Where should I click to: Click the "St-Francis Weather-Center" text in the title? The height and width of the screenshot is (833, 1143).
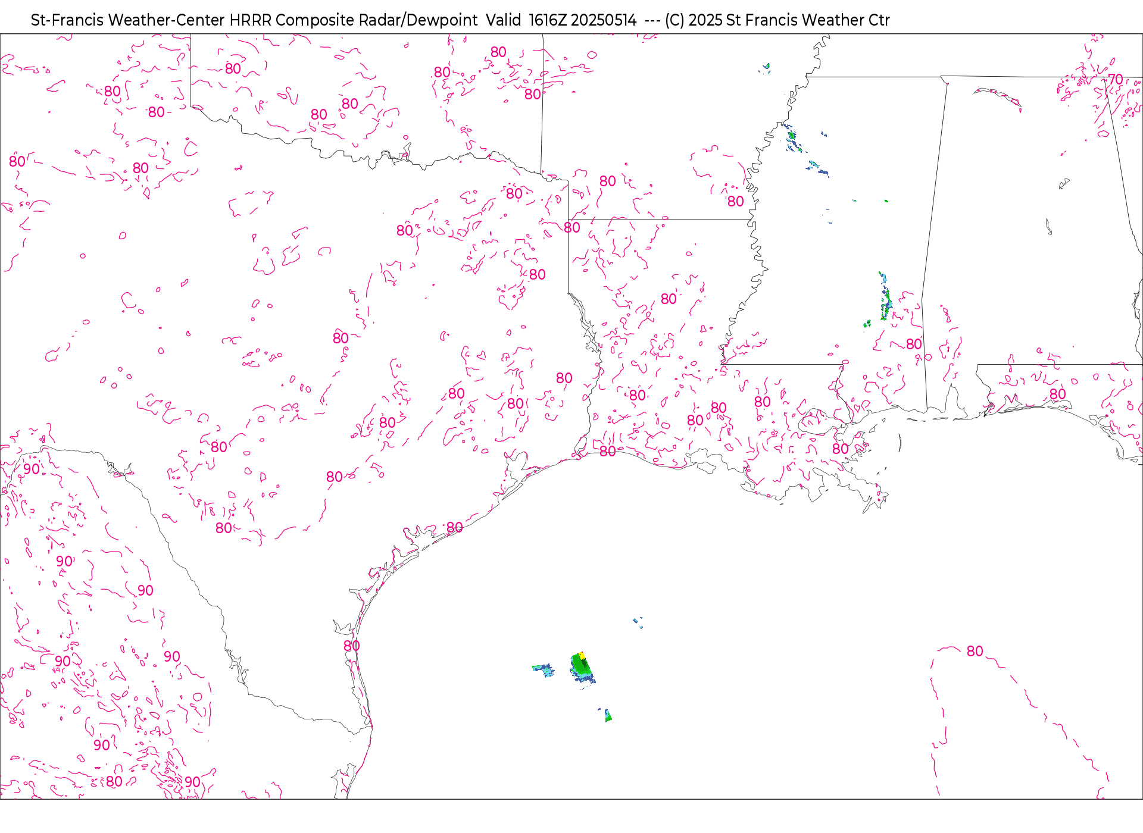pos(128,20)
